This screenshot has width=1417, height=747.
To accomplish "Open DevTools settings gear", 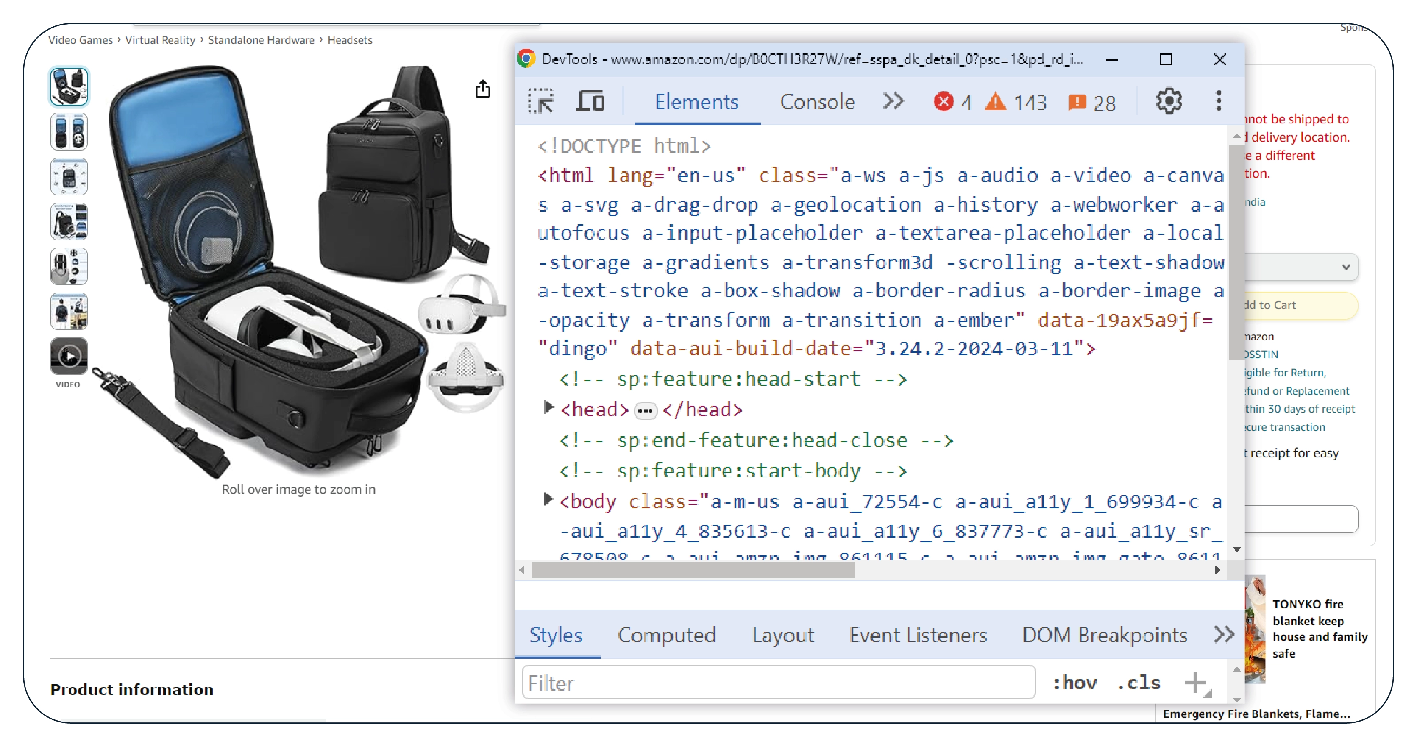I will [x=1168, y=102].
